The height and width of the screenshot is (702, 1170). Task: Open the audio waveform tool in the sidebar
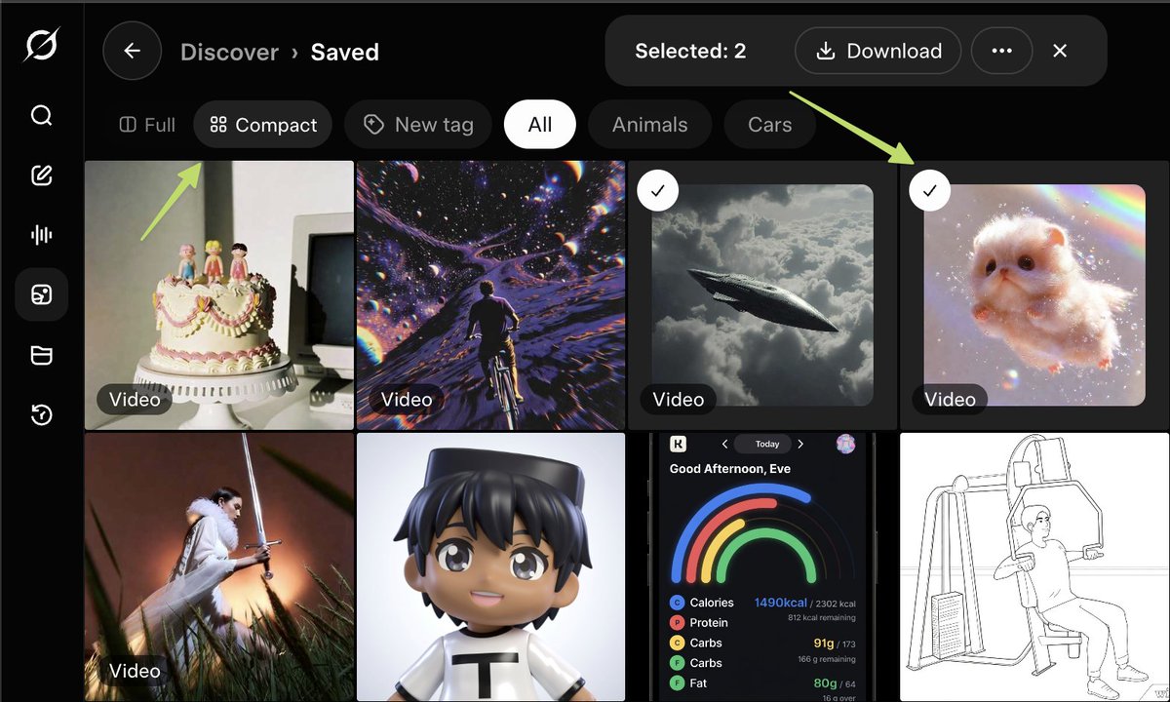[41, 234]
